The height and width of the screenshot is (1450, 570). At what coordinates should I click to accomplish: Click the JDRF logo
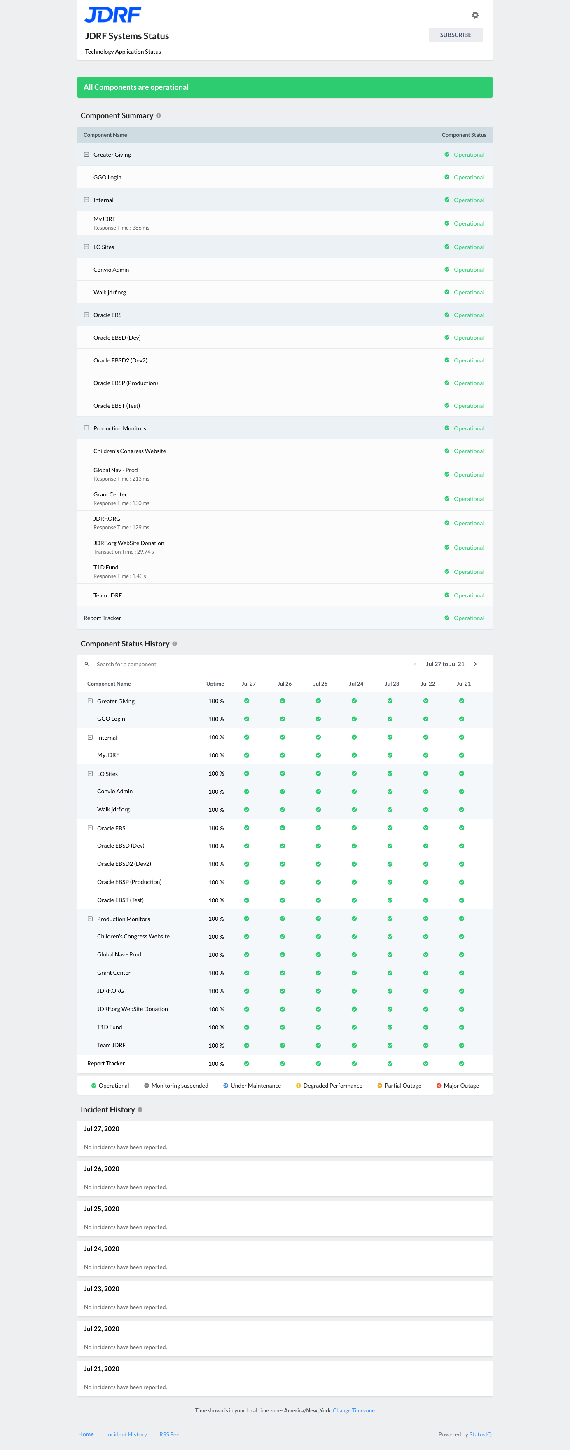[112, 14]
